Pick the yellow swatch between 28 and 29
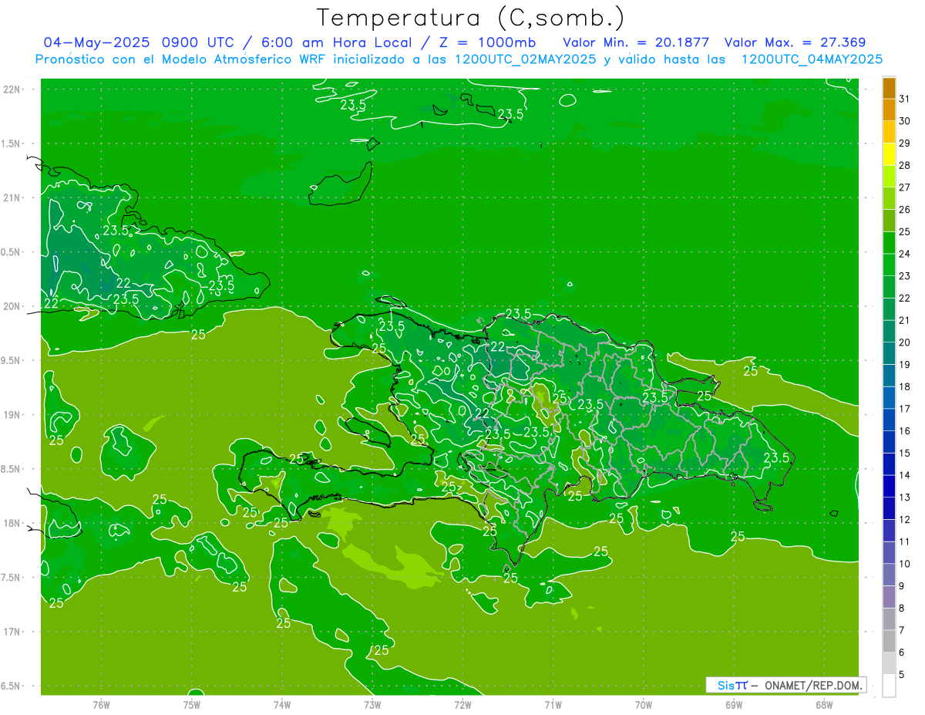Image resolution: width=925 pixels, height=715 pixels. coord(889,154)
